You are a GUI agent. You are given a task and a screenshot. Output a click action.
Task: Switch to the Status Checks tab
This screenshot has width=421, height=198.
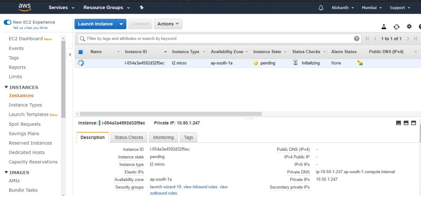pyautogui.click(x=129, y=137)
